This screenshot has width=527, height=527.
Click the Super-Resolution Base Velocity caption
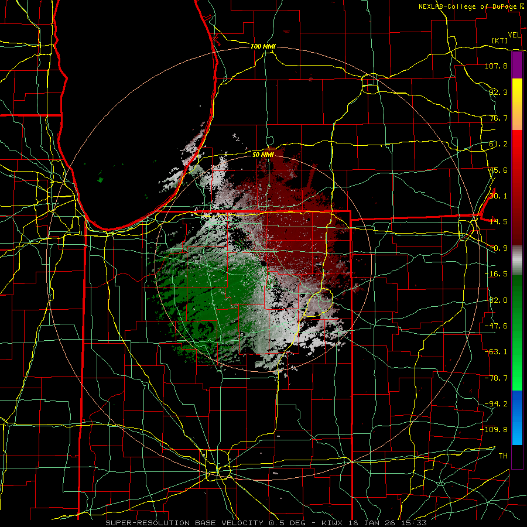coord(266,523)
